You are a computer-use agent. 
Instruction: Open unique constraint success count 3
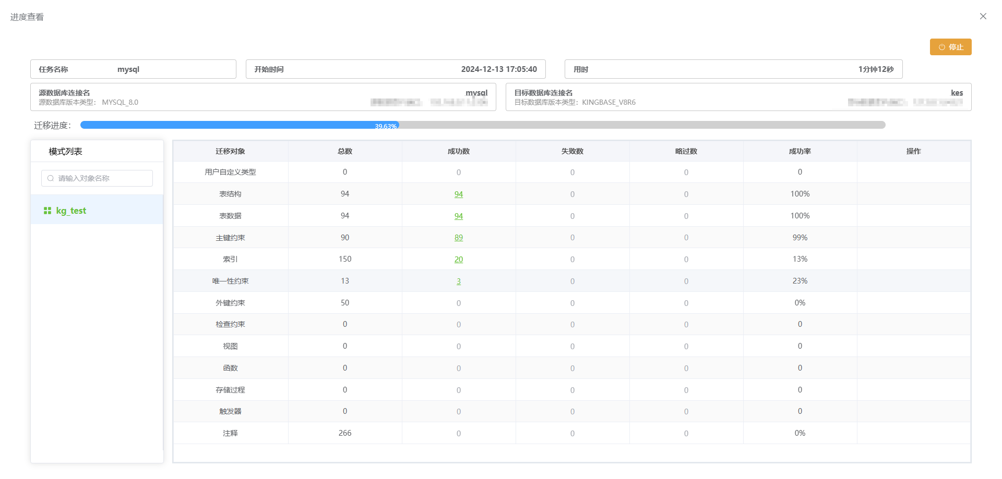click(x=458, y=281)
